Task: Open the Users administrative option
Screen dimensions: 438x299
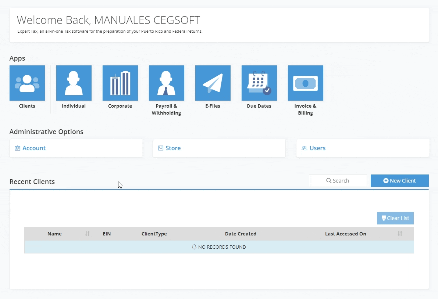Action: (x=317, y=148)
